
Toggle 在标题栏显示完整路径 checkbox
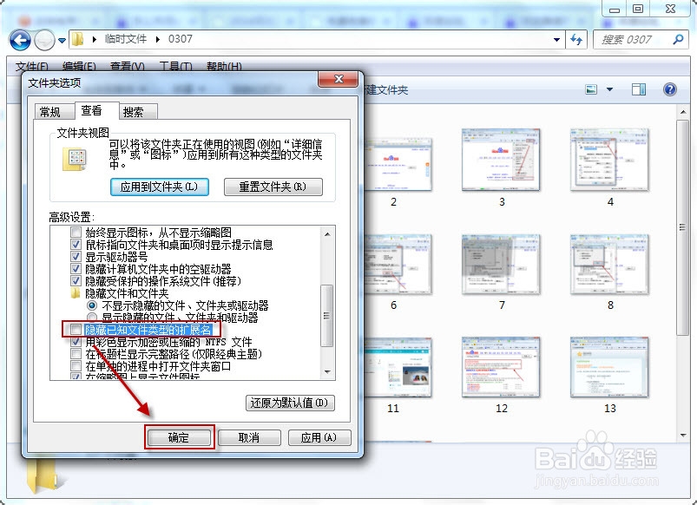[x=76, y=354]
